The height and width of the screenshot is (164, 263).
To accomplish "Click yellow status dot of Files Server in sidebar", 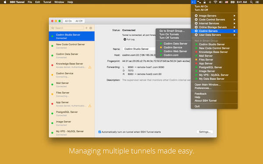I will [x=52, y=94].
